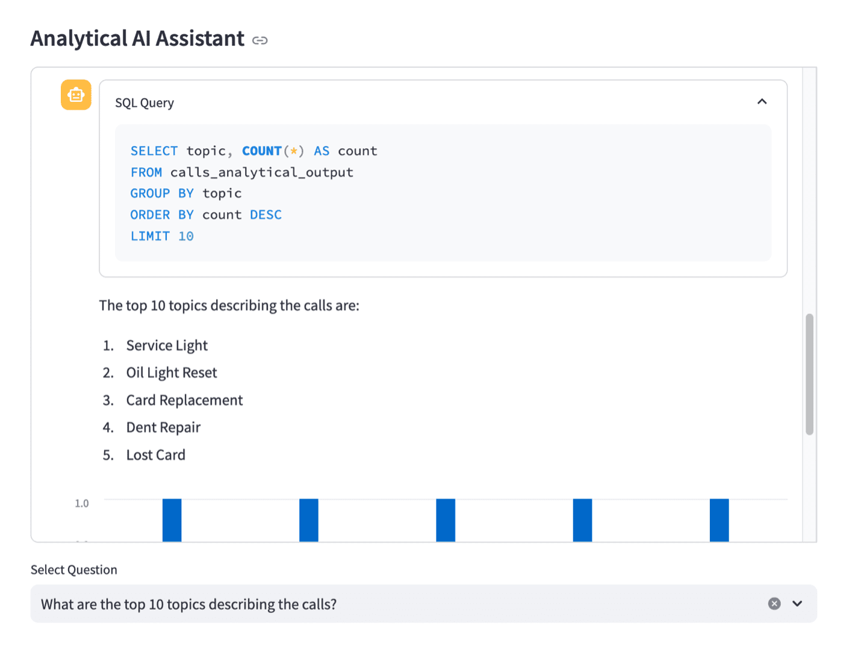Click the fifth blue chart bar

(719, 520)
